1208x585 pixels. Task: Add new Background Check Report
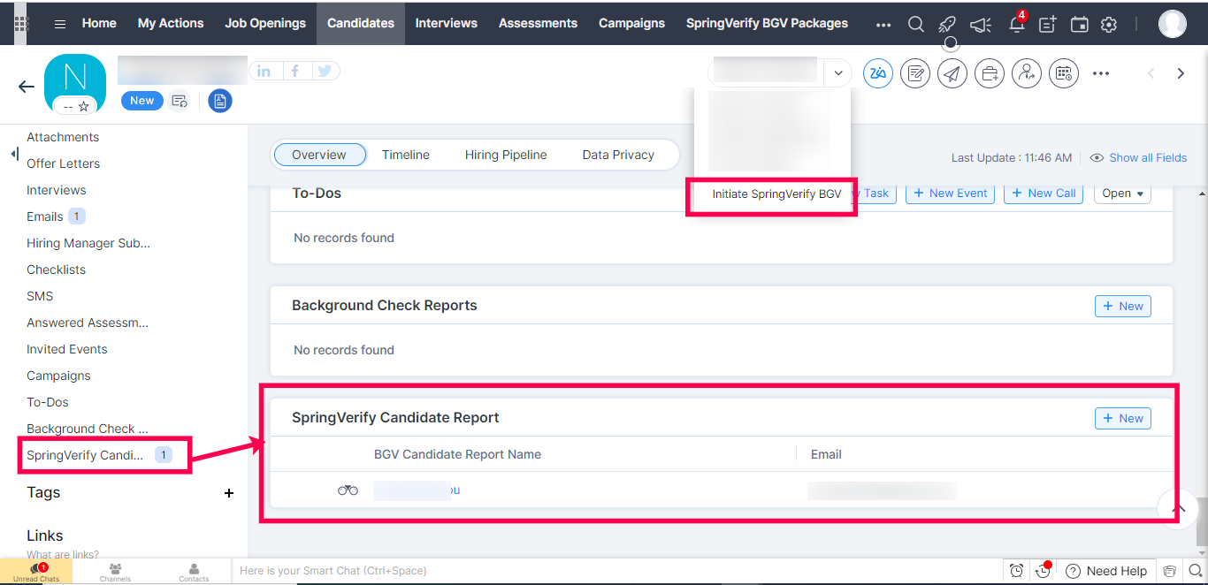click(1123, 306)
